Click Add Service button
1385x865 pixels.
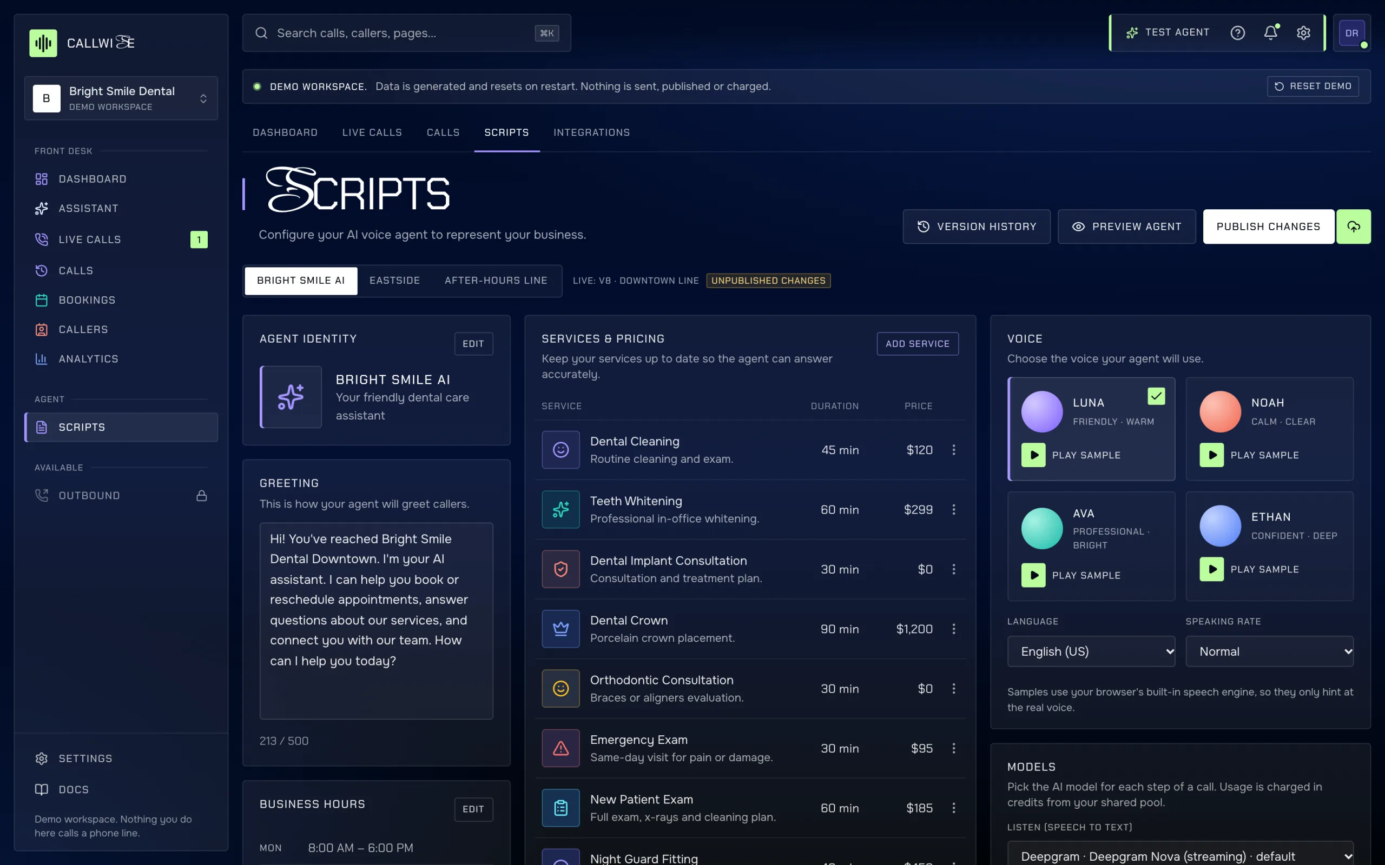click(x=918, y=344)
